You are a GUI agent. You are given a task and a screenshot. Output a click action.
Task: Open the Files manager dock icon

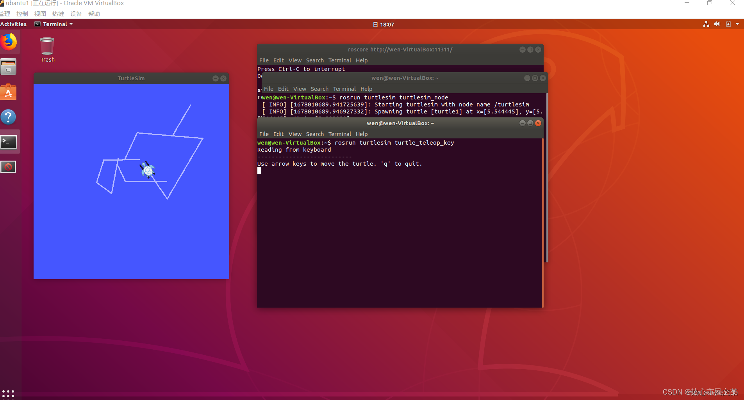8,67
